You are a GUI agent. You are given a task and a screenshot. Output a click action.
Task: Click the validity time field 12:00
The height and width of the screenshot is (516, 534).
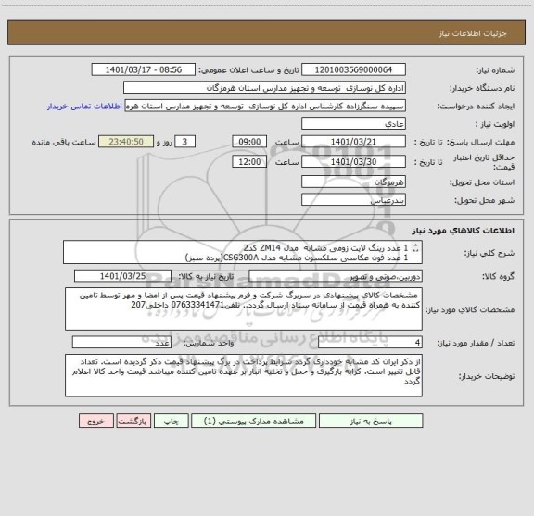tap(249, 162)
